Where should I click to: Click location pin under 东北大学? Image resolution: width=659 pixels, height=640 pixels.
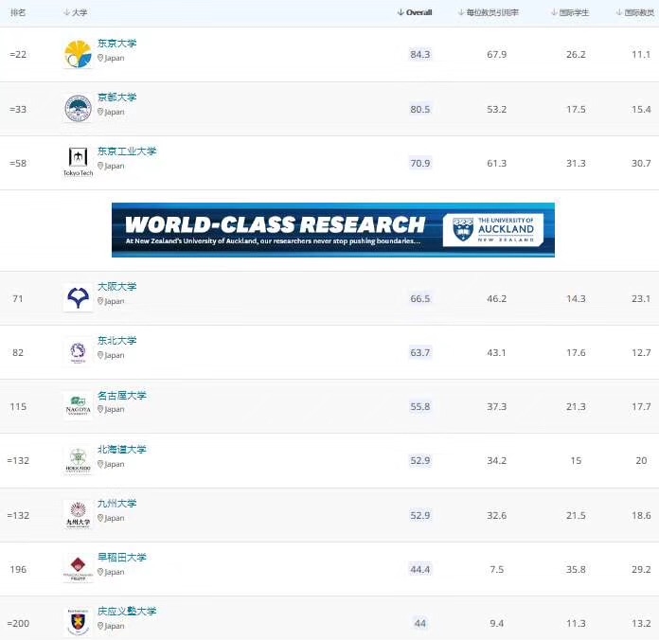pos(100,355)
